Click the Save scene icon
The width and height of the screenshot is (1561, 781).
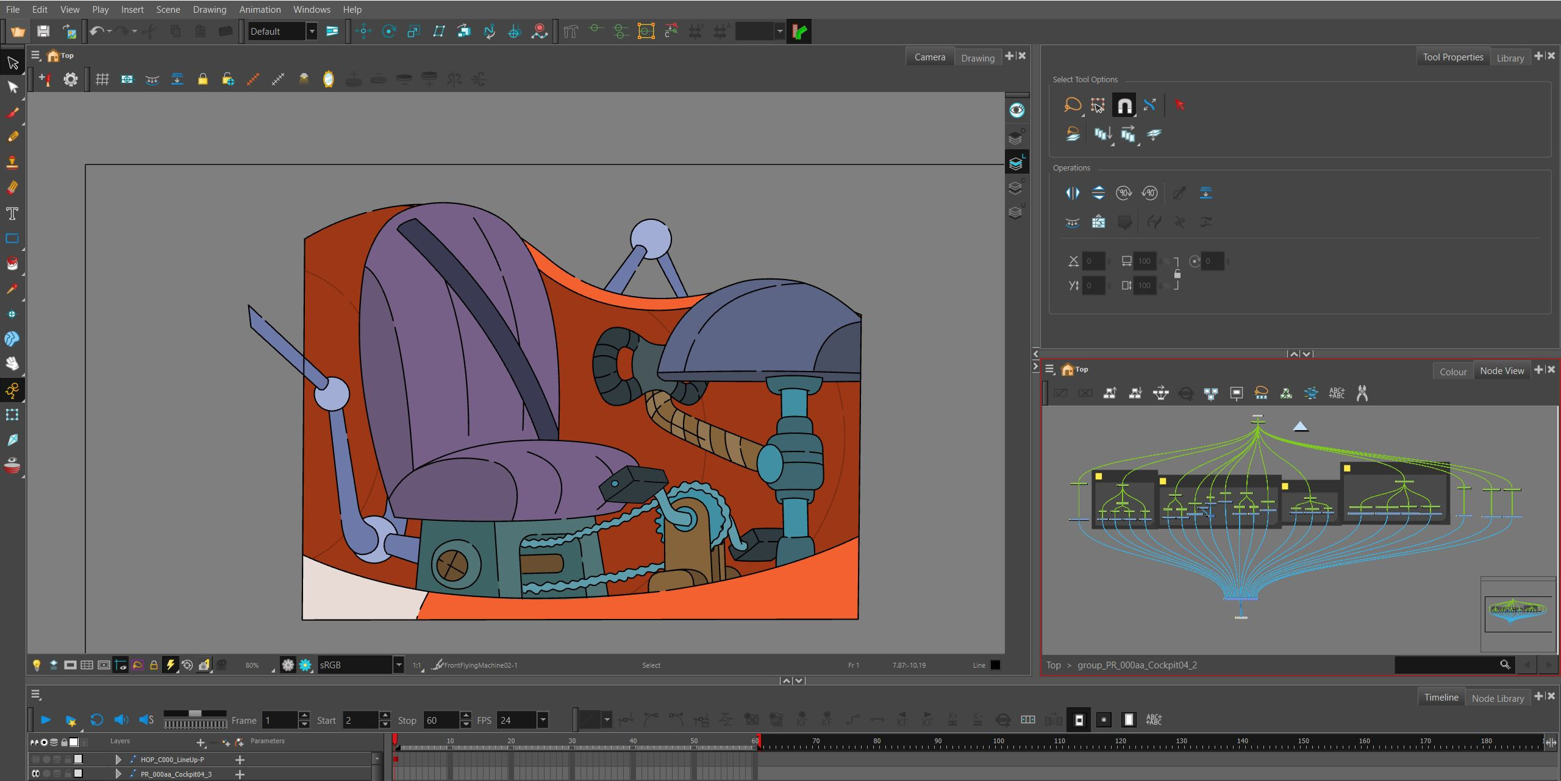43,31
